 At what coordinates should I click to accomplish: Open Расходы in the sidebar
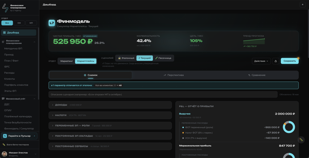(9, 73)
